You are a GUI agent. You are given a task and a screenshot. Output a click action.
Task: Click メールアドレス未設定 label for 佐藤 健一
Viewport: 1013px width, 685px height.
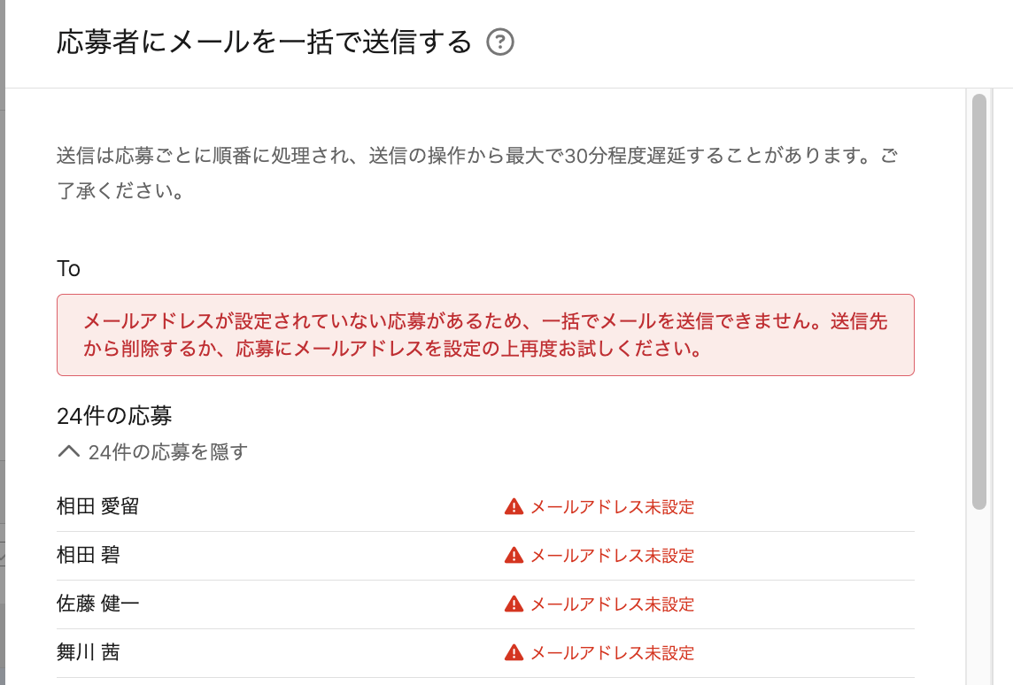tap(613, 605)
